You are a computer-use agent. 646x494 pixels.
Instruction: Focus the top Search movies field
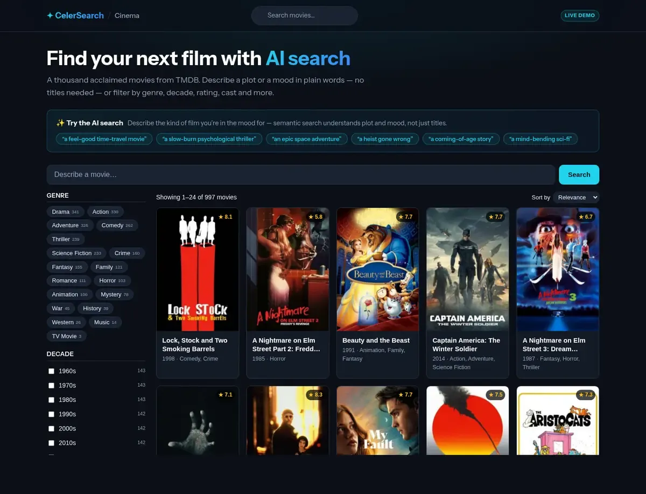pyautogui.click(x=305, y=16)
